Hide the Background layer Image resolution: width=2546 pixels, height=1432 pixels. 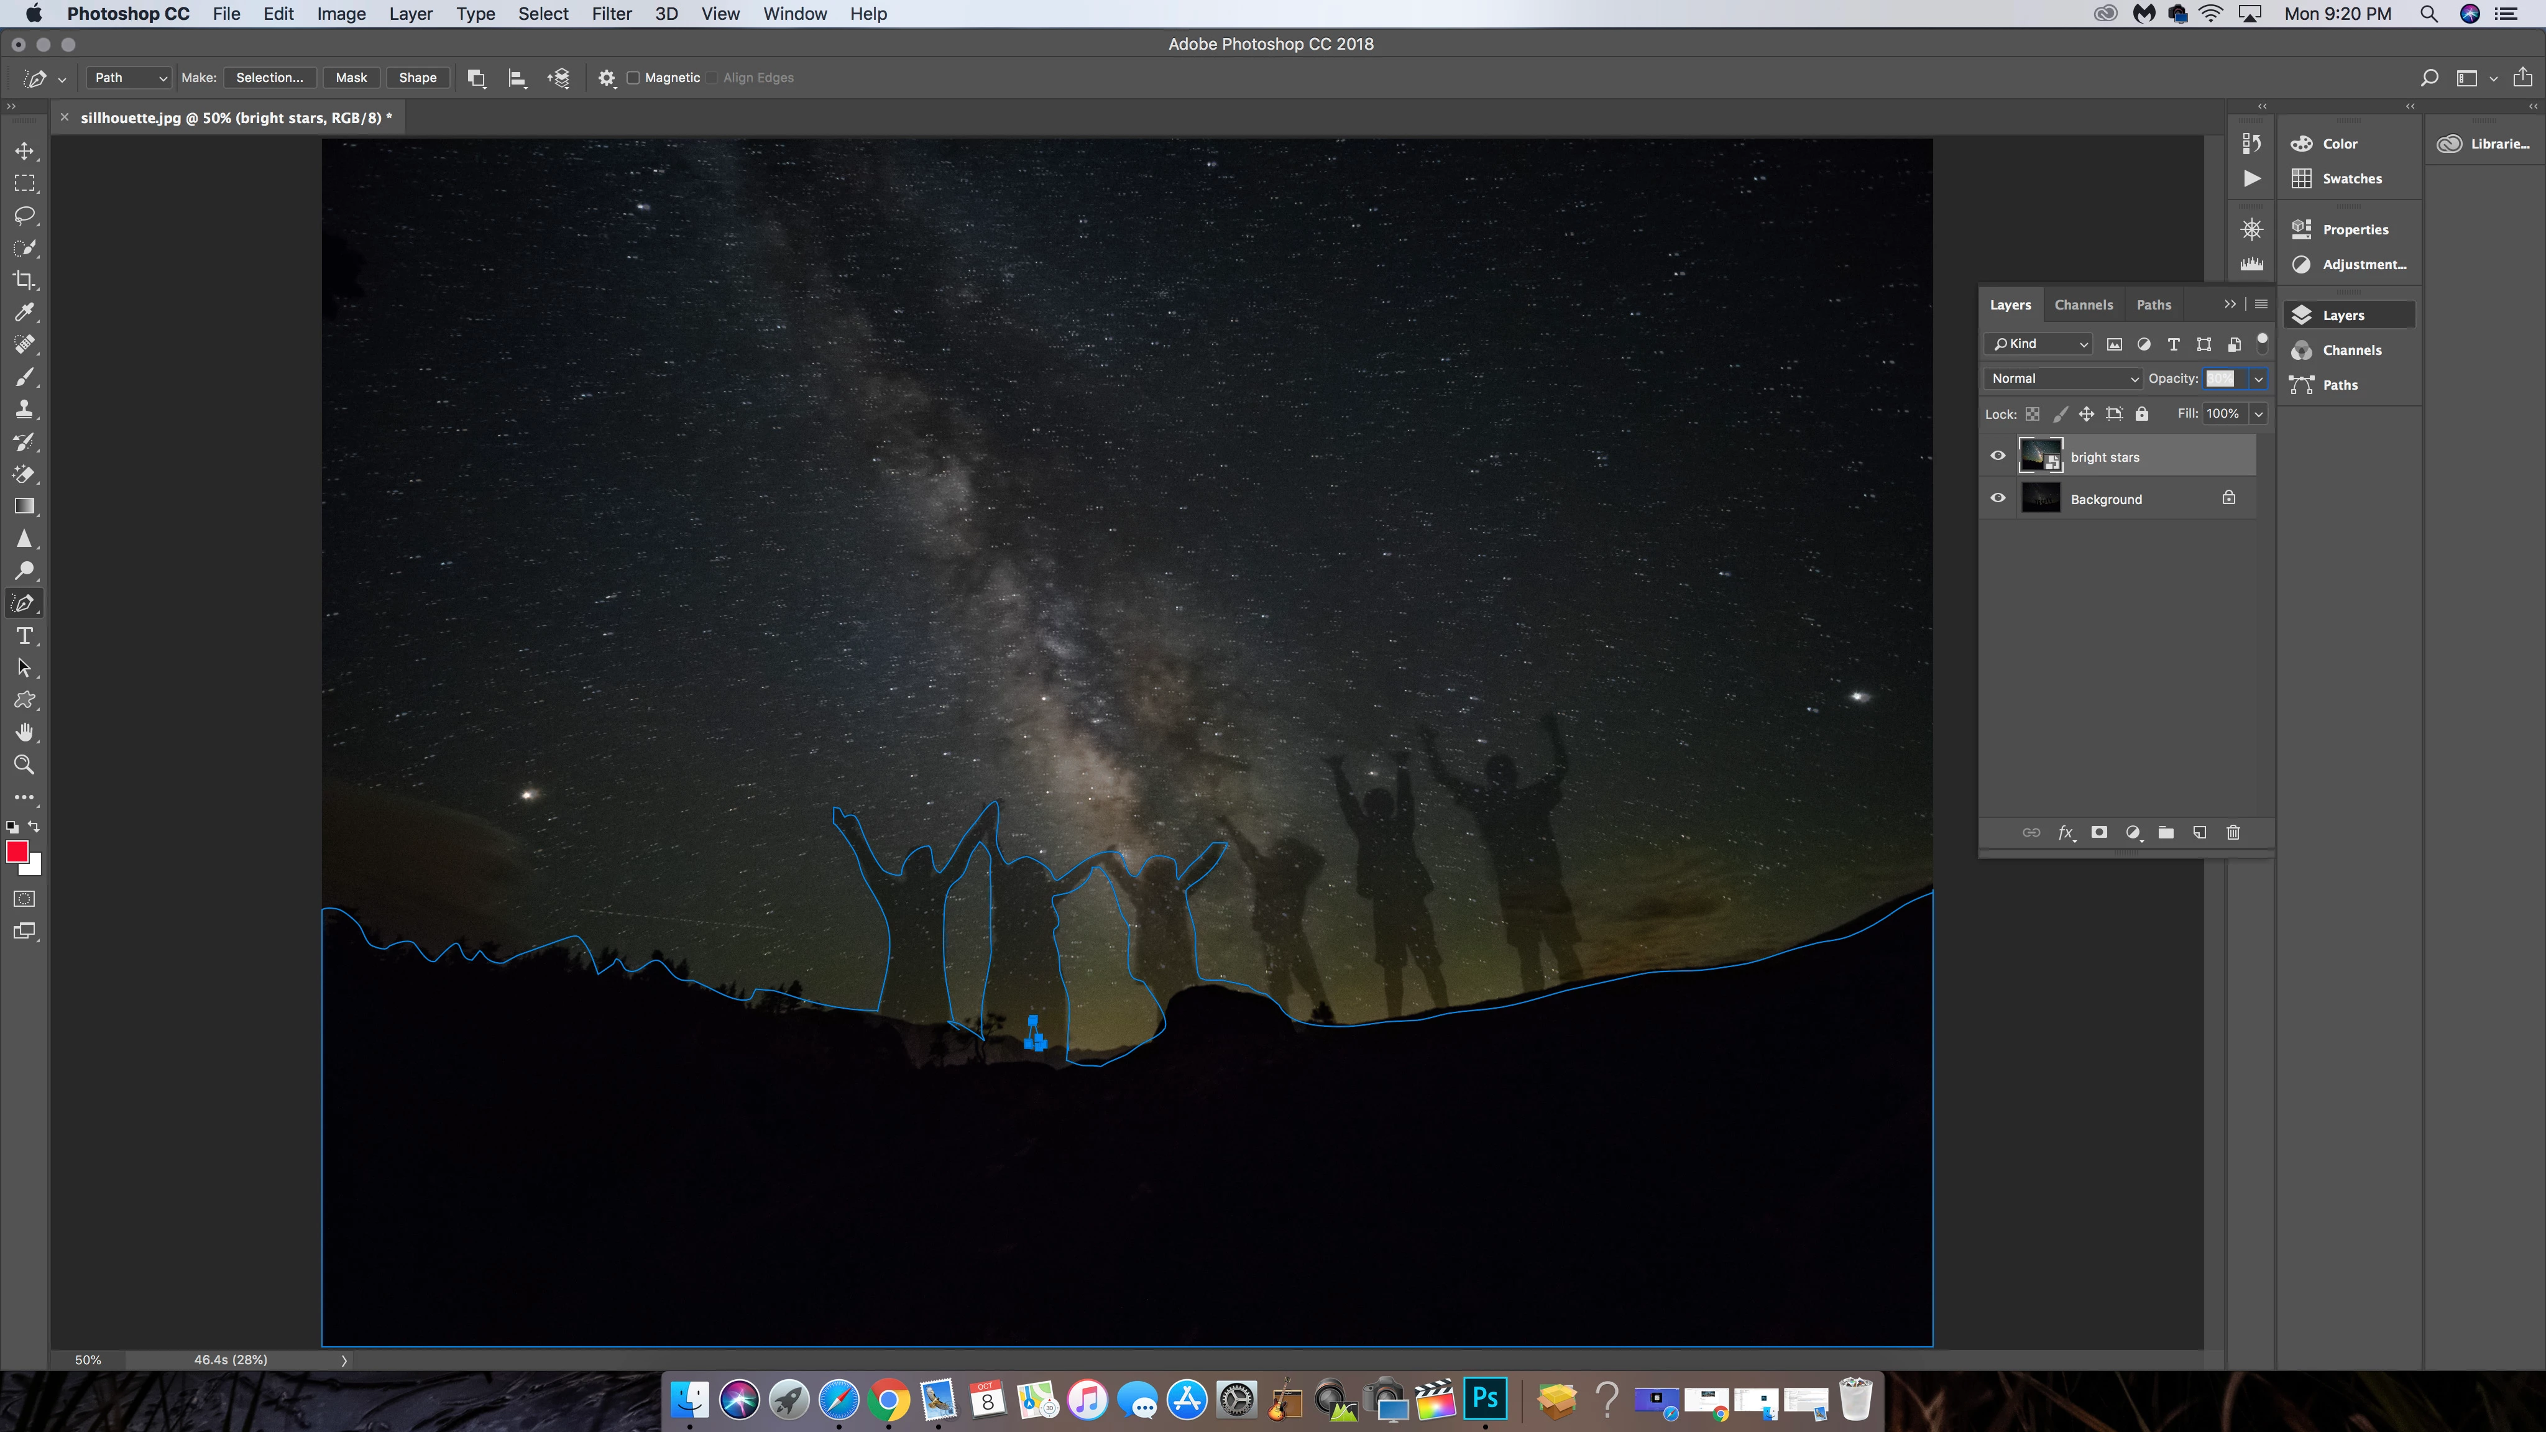(1998, 498)
